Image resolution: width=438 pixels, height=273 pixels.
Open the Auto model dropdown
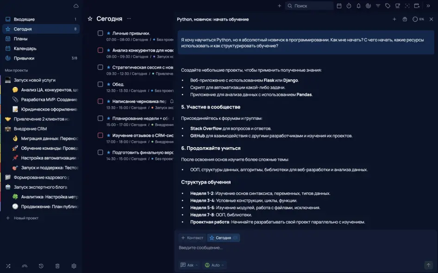[x=215, y=265]
